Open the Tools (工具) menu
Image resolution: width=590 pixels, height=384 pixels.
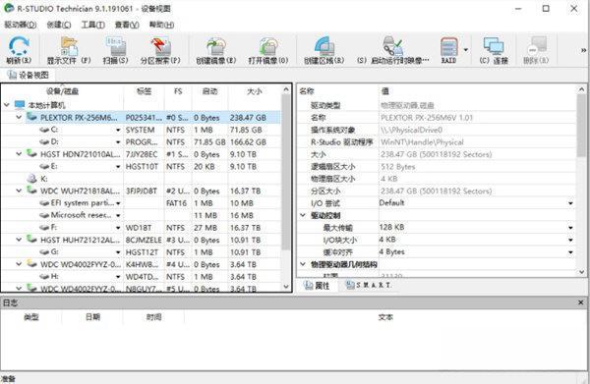pyautogui.click(x=93, y=25)
